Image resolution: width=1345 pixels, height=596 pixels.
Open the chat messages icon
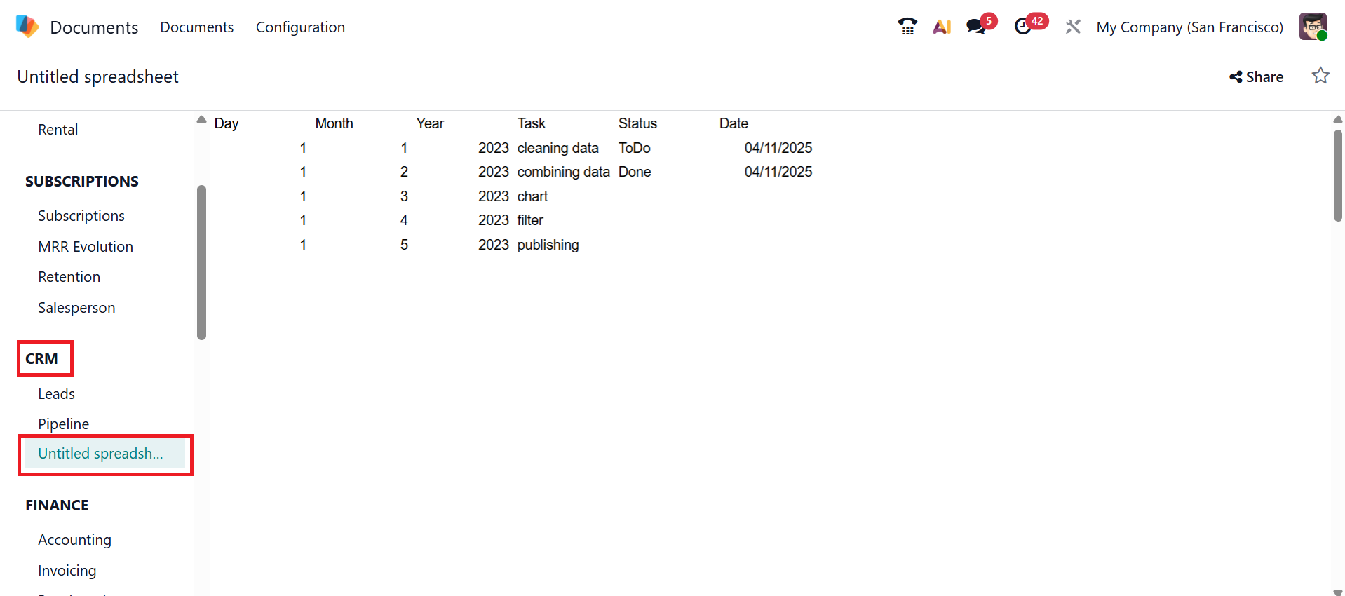(975, 27)
